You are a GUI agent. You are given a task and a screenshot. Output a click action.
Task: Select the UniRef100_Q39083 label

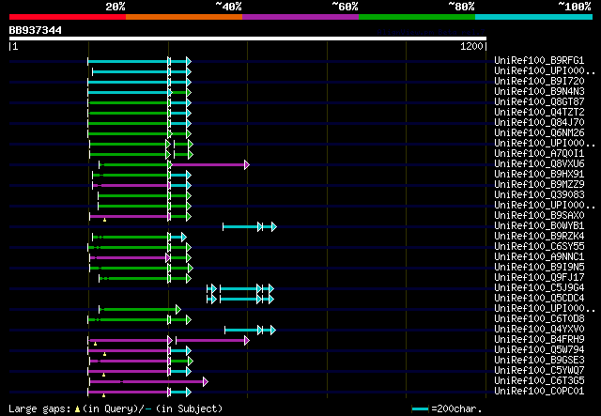539,194
